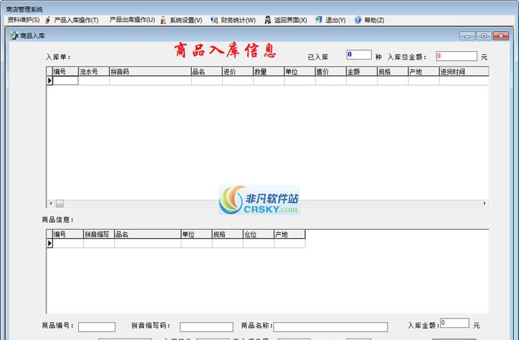
Task: Click 品名 header in 商品信息 table
Action: pos(147,234)
